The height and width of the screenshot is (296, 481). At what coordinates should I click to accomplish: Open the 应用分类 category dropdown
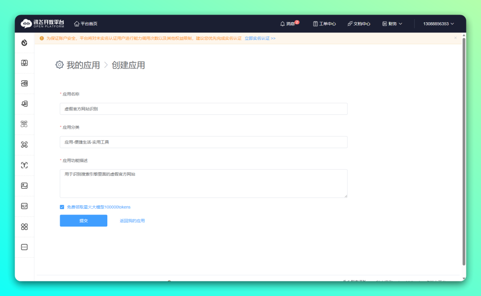coord(204,142)
